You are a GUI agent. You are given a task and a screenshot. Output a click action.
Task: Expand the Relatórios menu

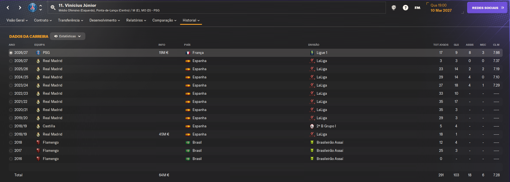(136, 20)
